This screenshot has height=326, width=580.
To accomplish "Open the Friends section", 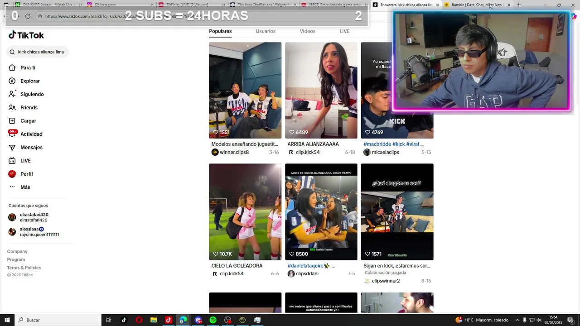I will (23, 108).
